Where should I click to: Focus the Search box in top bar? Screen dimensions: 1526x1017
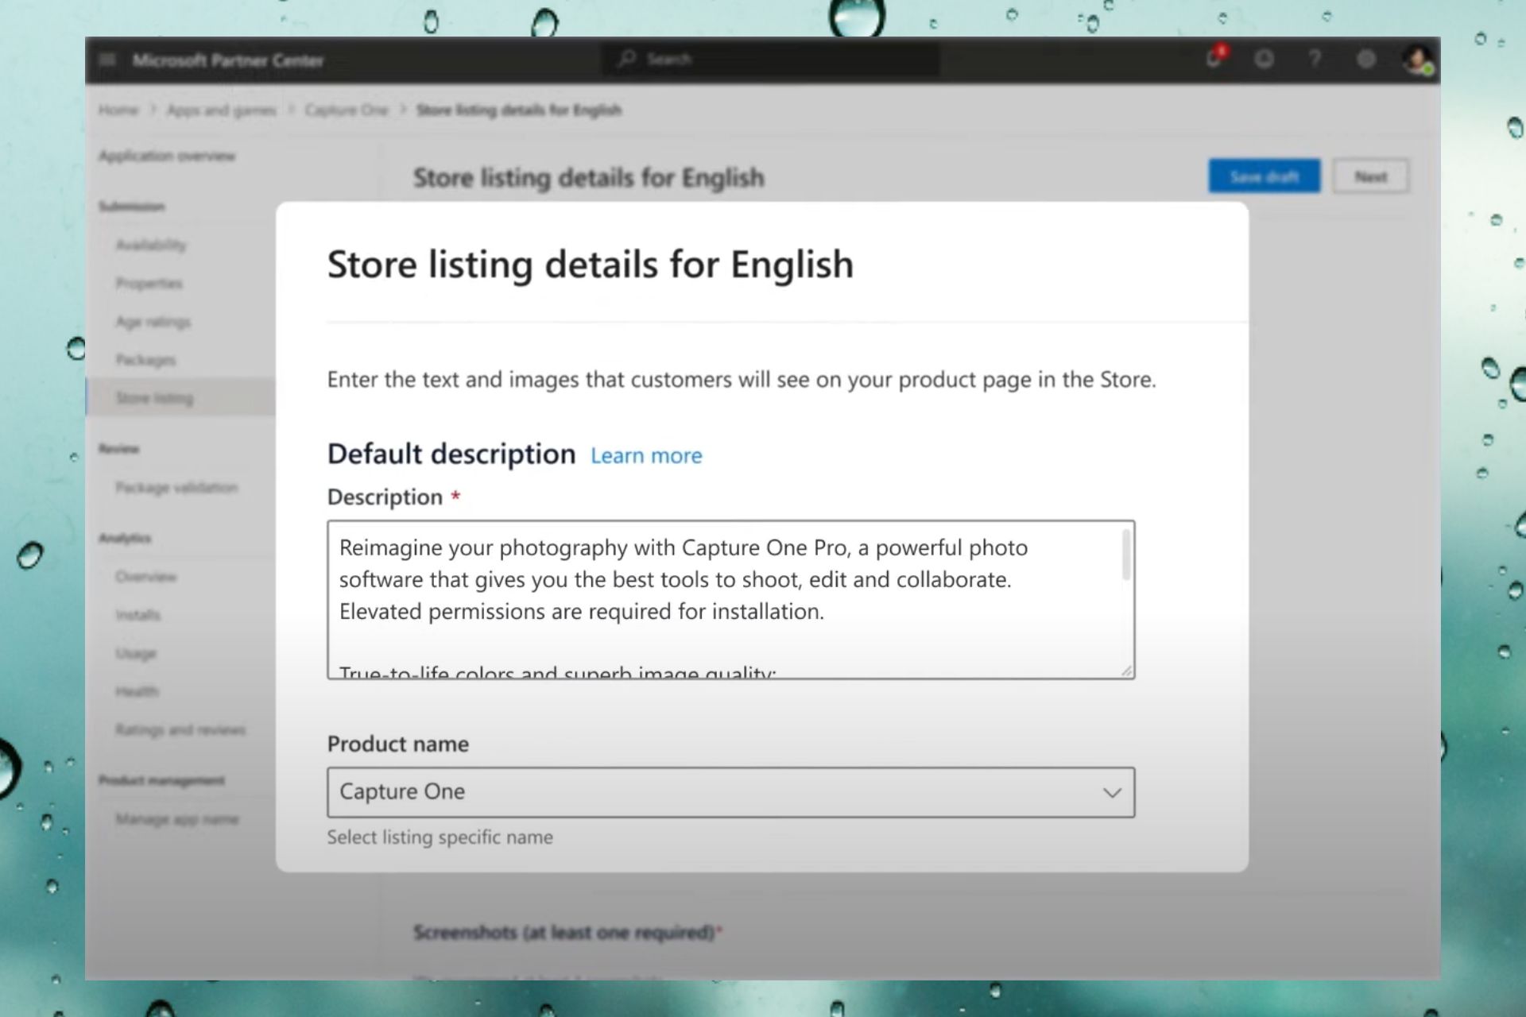click(771, 59)
